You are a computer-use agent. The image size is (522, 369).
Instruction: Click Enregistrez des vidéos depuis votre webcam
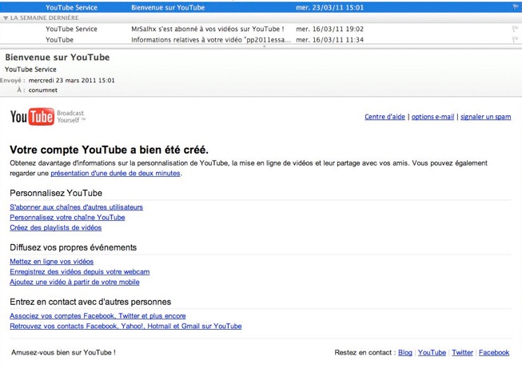[x=80, y=271]
